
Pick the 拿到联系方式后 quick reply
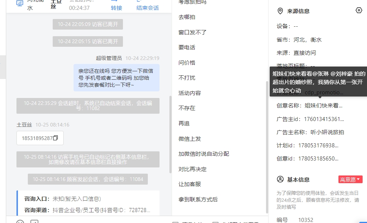(198, 199)
